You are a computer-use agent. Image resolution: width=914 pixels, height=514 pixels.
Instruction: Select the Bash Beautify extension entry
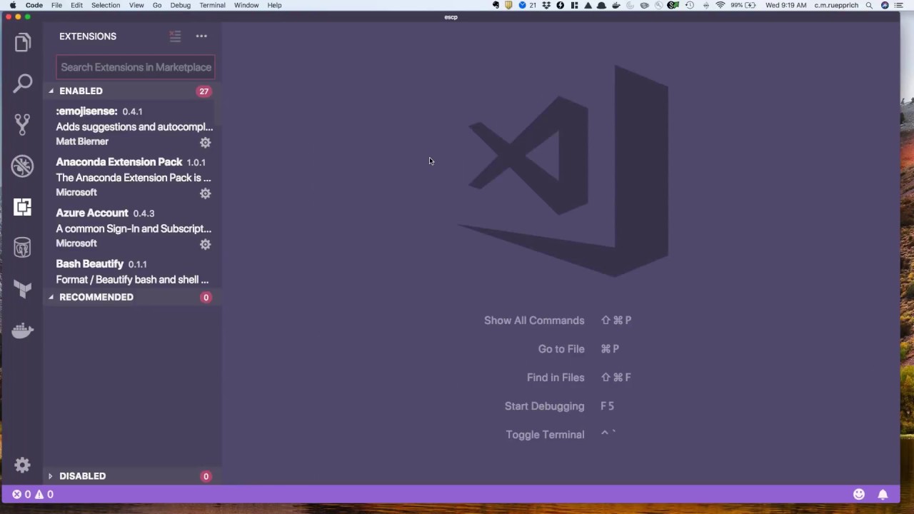pos(133,272)
